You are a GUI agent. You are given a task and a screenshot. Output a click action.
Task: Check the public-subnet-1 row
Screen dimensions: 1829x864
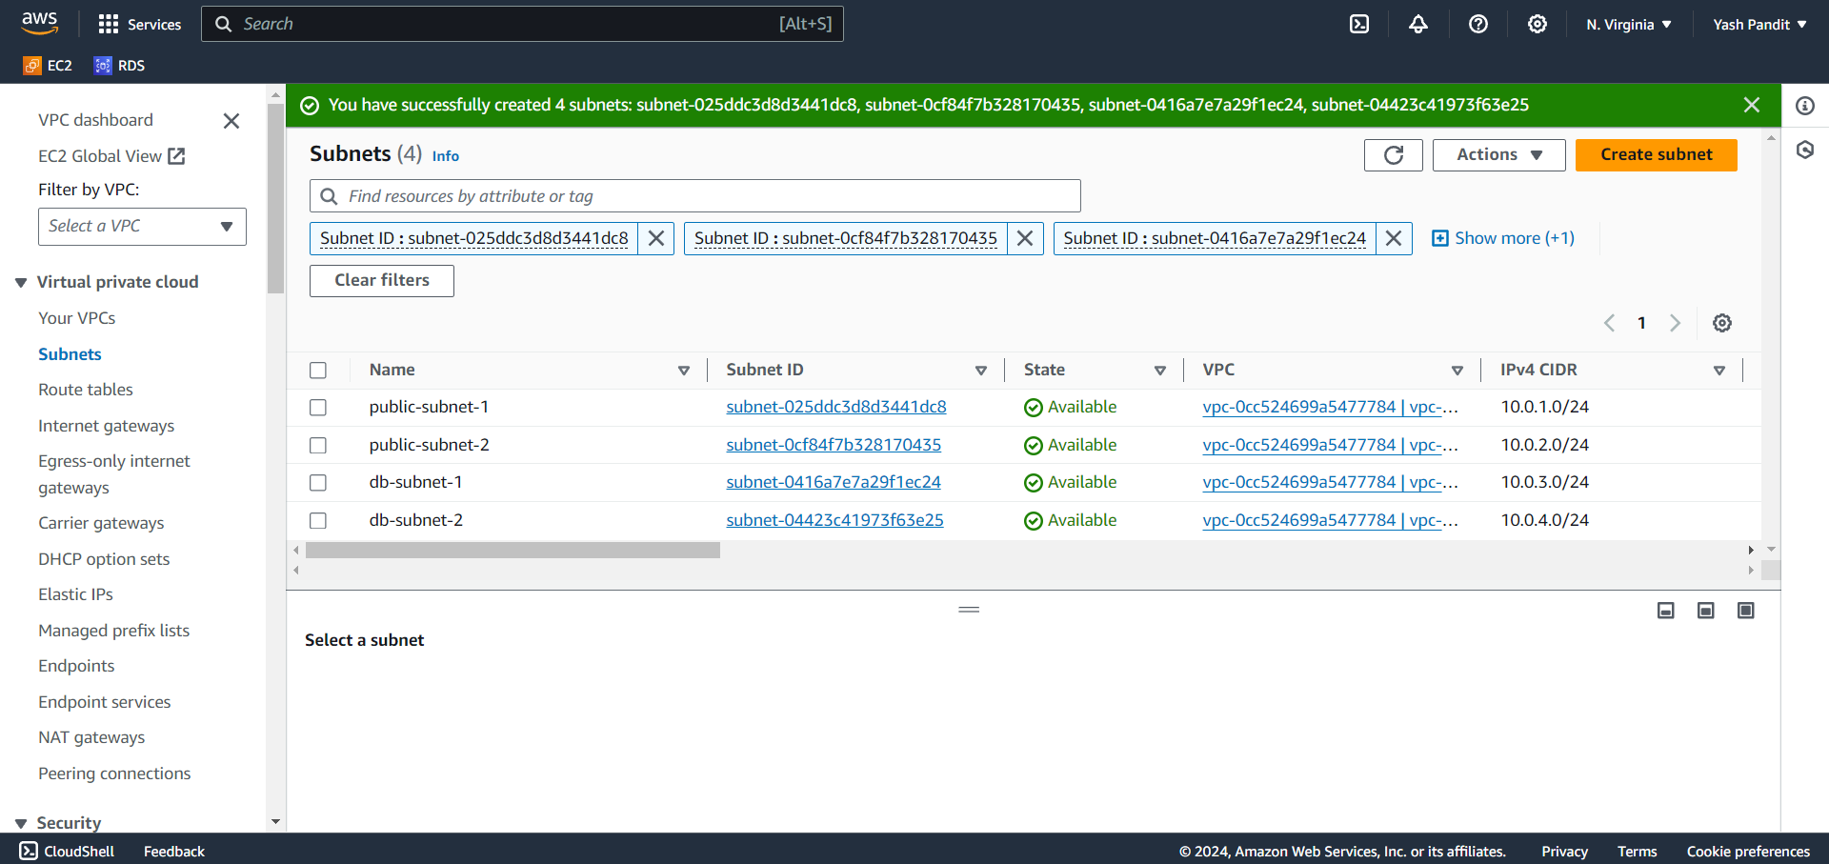[x=318, y=408]
